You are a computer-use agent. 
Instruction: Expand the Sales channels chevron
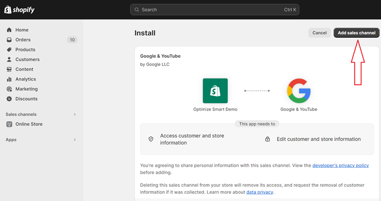coord(75,115)
